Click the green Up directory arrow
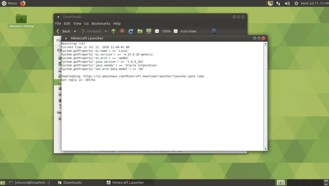Image resolution: width=329 pixels, height=186 pixels. [x=113, y=31]
